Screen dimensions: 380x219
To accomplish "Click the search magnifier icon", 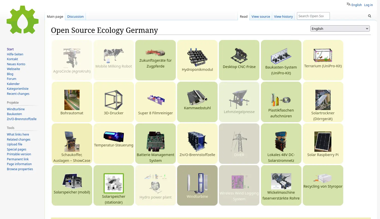I will point(369,16).
